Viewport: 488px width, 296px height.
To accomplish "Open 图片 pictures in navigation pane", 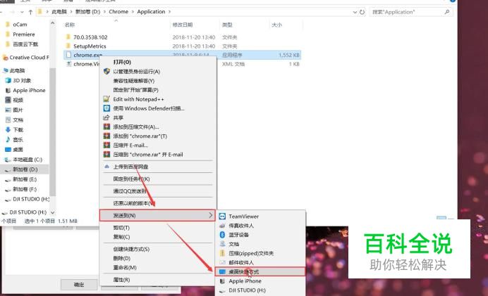I will pyautogui.click(x=18, y=110).
